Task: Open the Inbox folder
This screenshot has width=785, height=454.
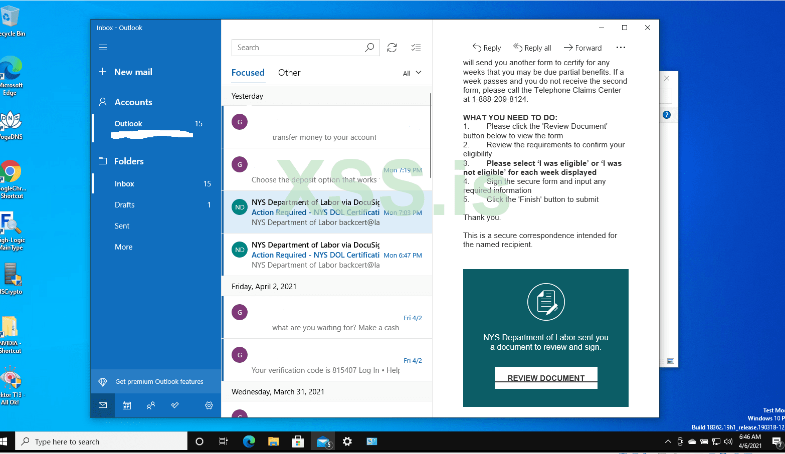Action: click(156, 184)
